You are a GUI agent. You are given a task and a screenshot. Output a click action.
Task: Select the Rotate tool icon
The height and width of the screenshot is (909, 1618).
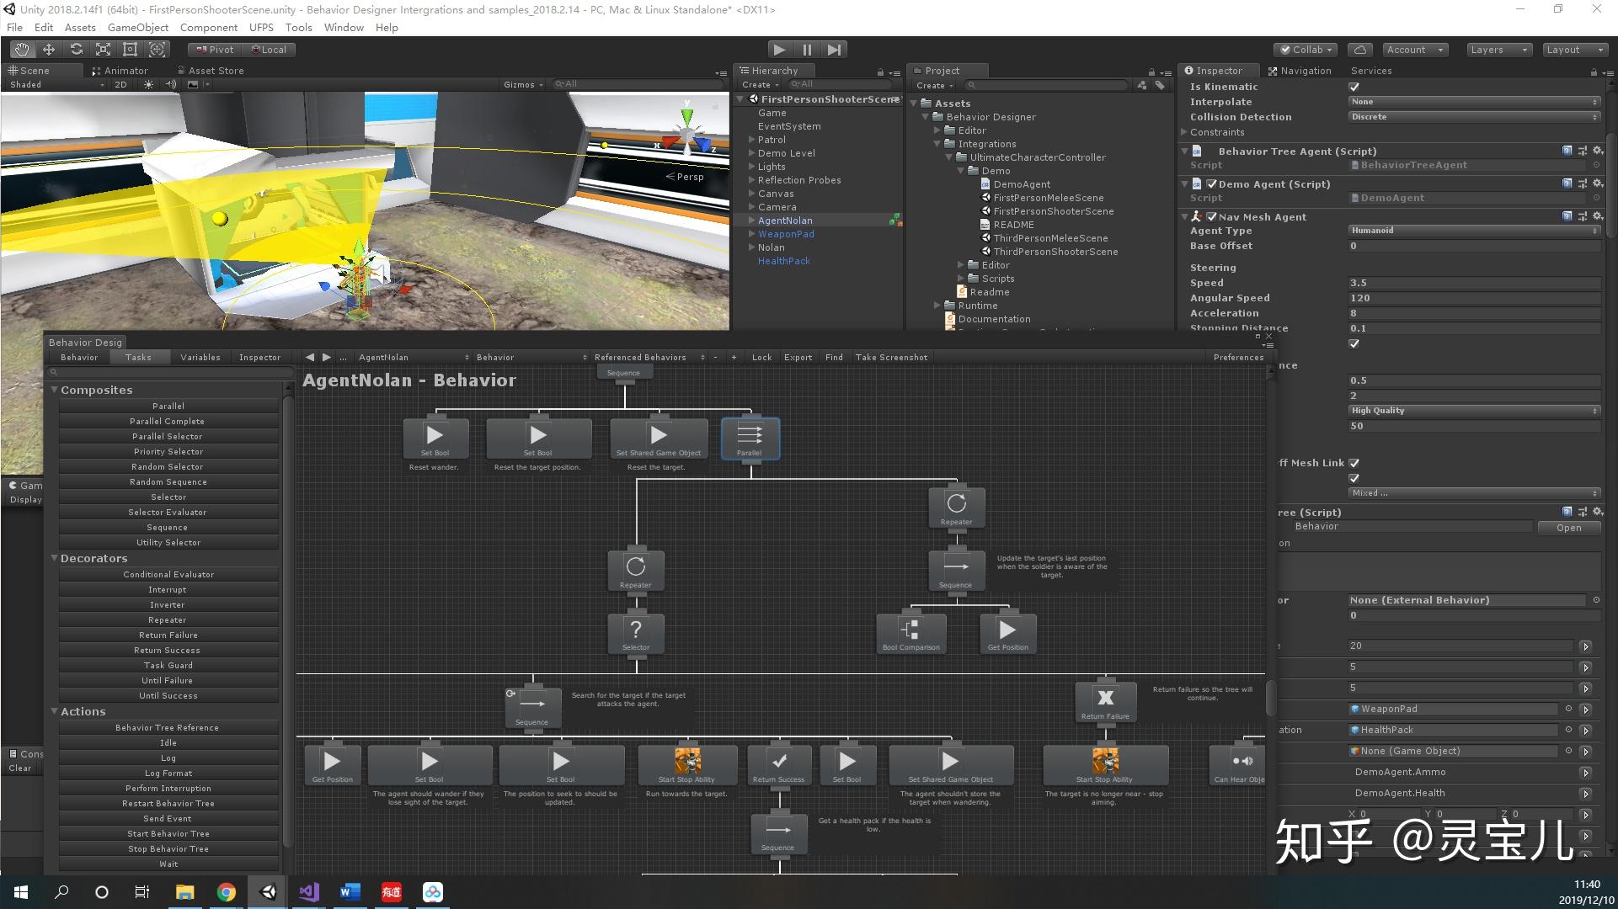(x=76, y=50)
